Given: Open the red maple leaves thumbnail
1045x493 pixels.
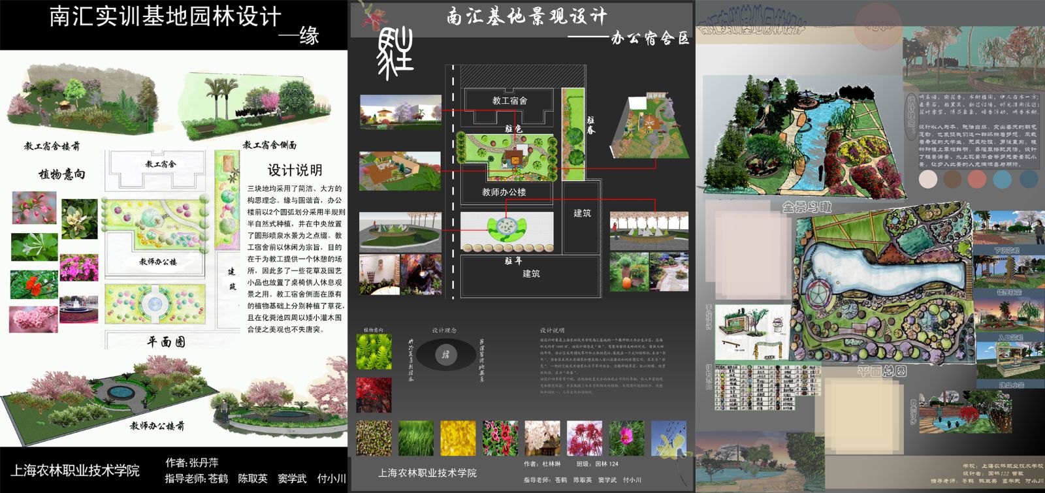Looking at the screenshot, I should 374,394.
